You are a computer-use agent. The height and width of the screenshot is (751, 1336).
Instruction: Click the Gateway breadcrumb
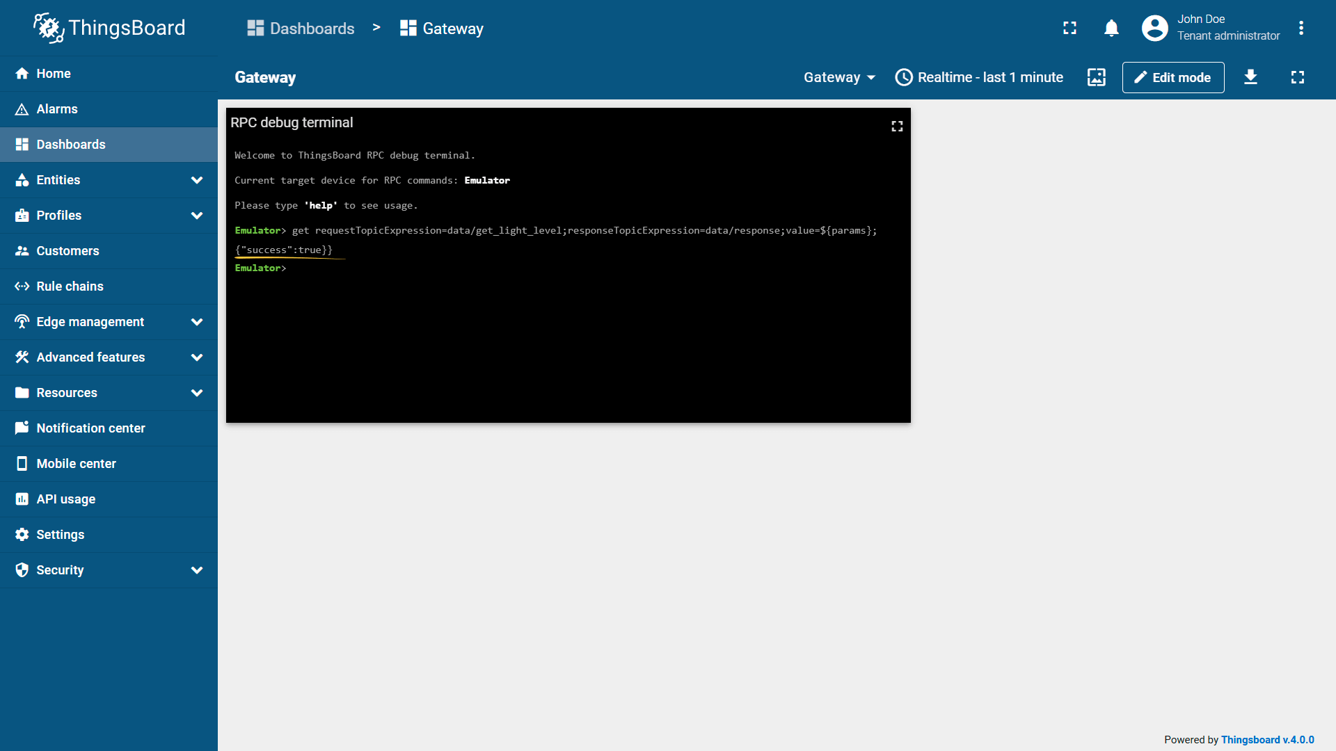coord(442,29)
